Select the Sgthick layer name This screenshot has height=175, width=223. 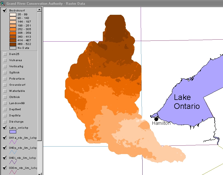(14, 73)
